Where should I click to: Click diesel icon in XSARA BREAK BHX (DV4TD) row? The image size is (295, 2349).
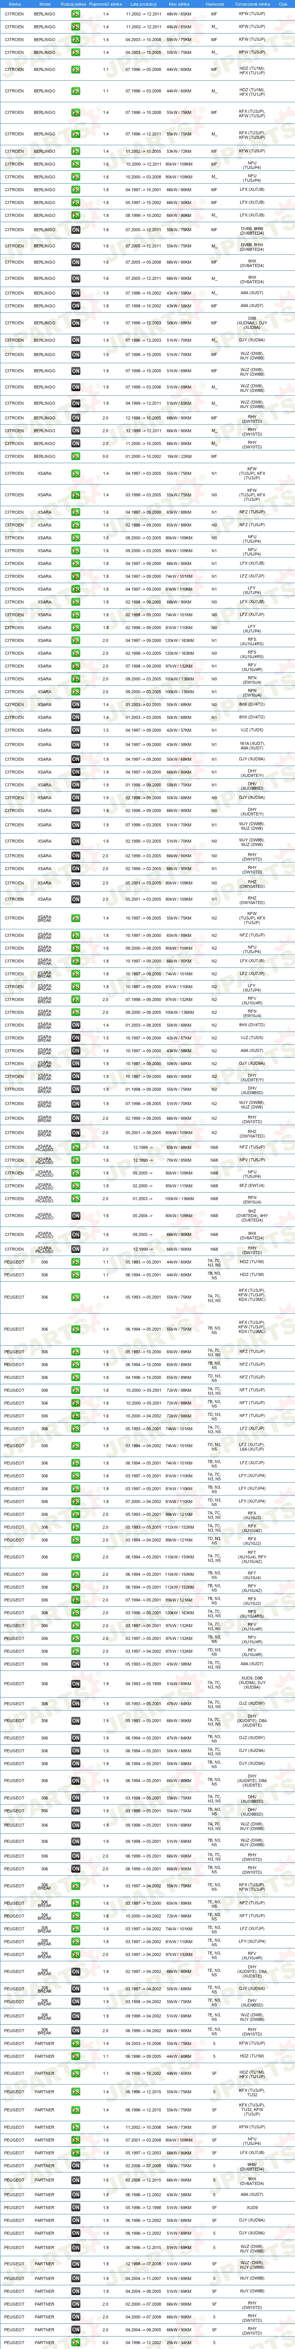click(x=76, y=1025)
